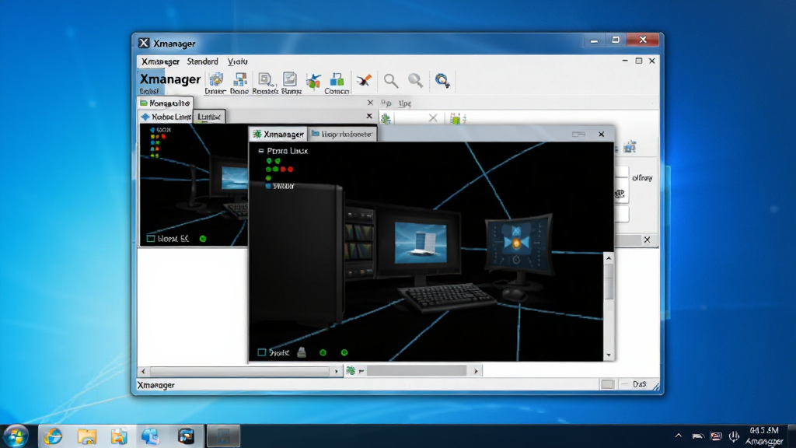796x448 pixels.
Task: Click the green icon beside the second horizontal scrollbar
Action: pos(351,371)
